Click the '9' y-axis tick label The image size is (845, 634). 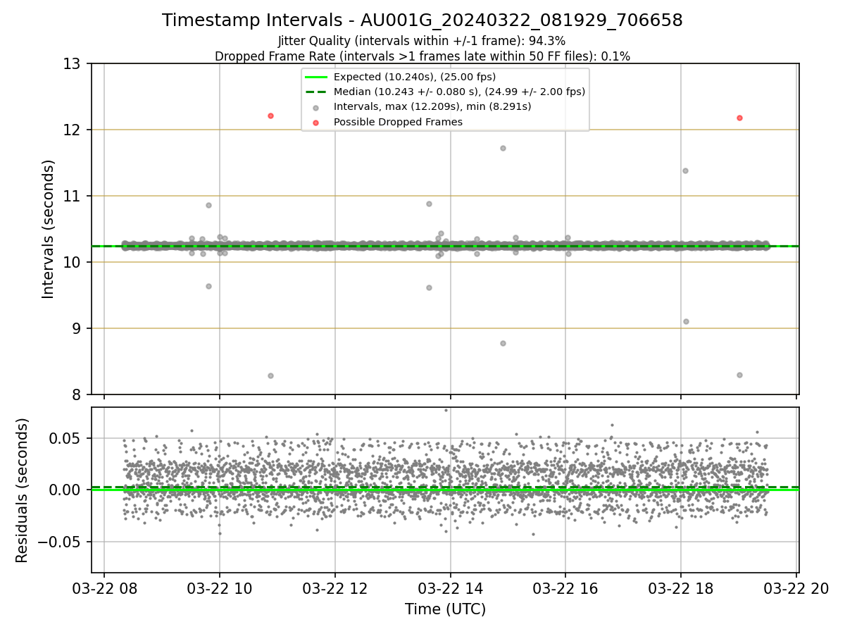pyautogui.click(x=77, y=328)
